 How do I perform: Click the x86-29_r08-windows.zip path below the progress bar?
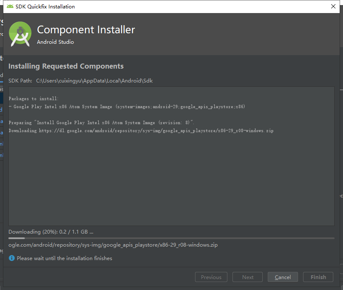(x=113, y=245)
